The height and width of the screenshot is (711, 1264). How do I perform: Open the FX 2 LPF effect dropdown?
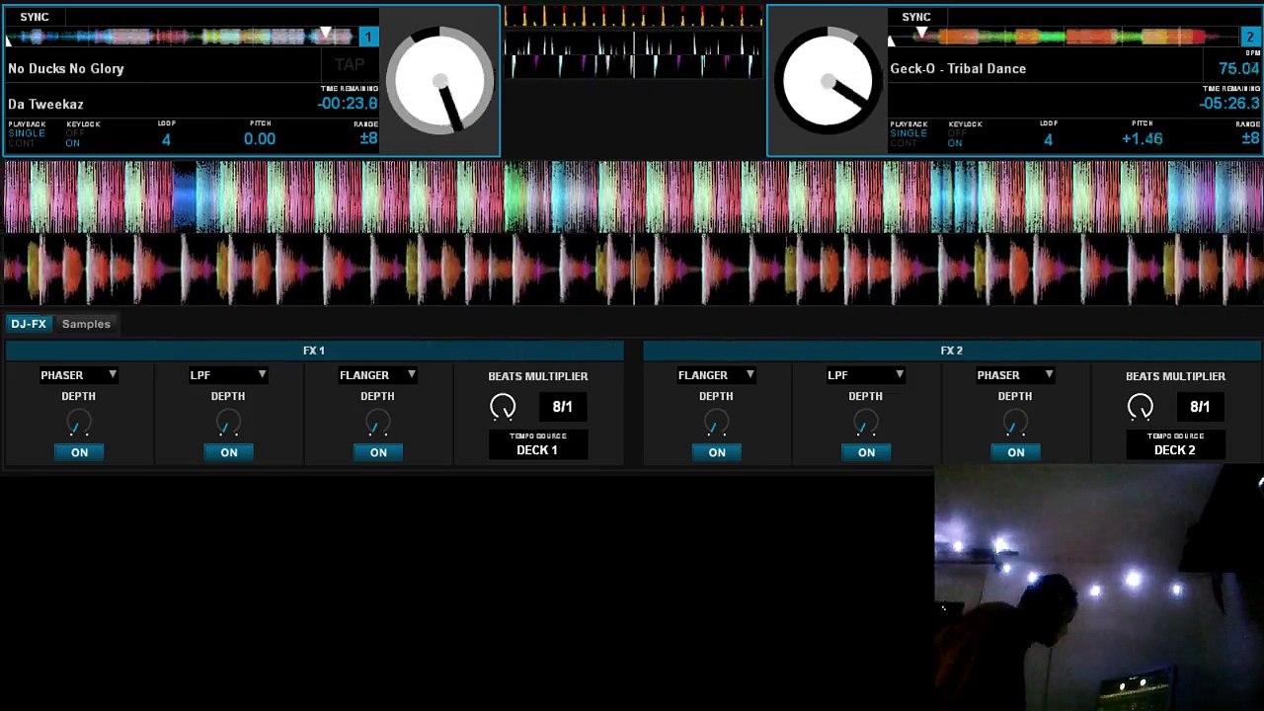866,375
